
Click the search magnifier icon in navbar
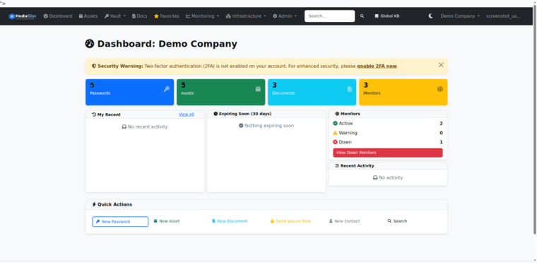coord(362,16)
